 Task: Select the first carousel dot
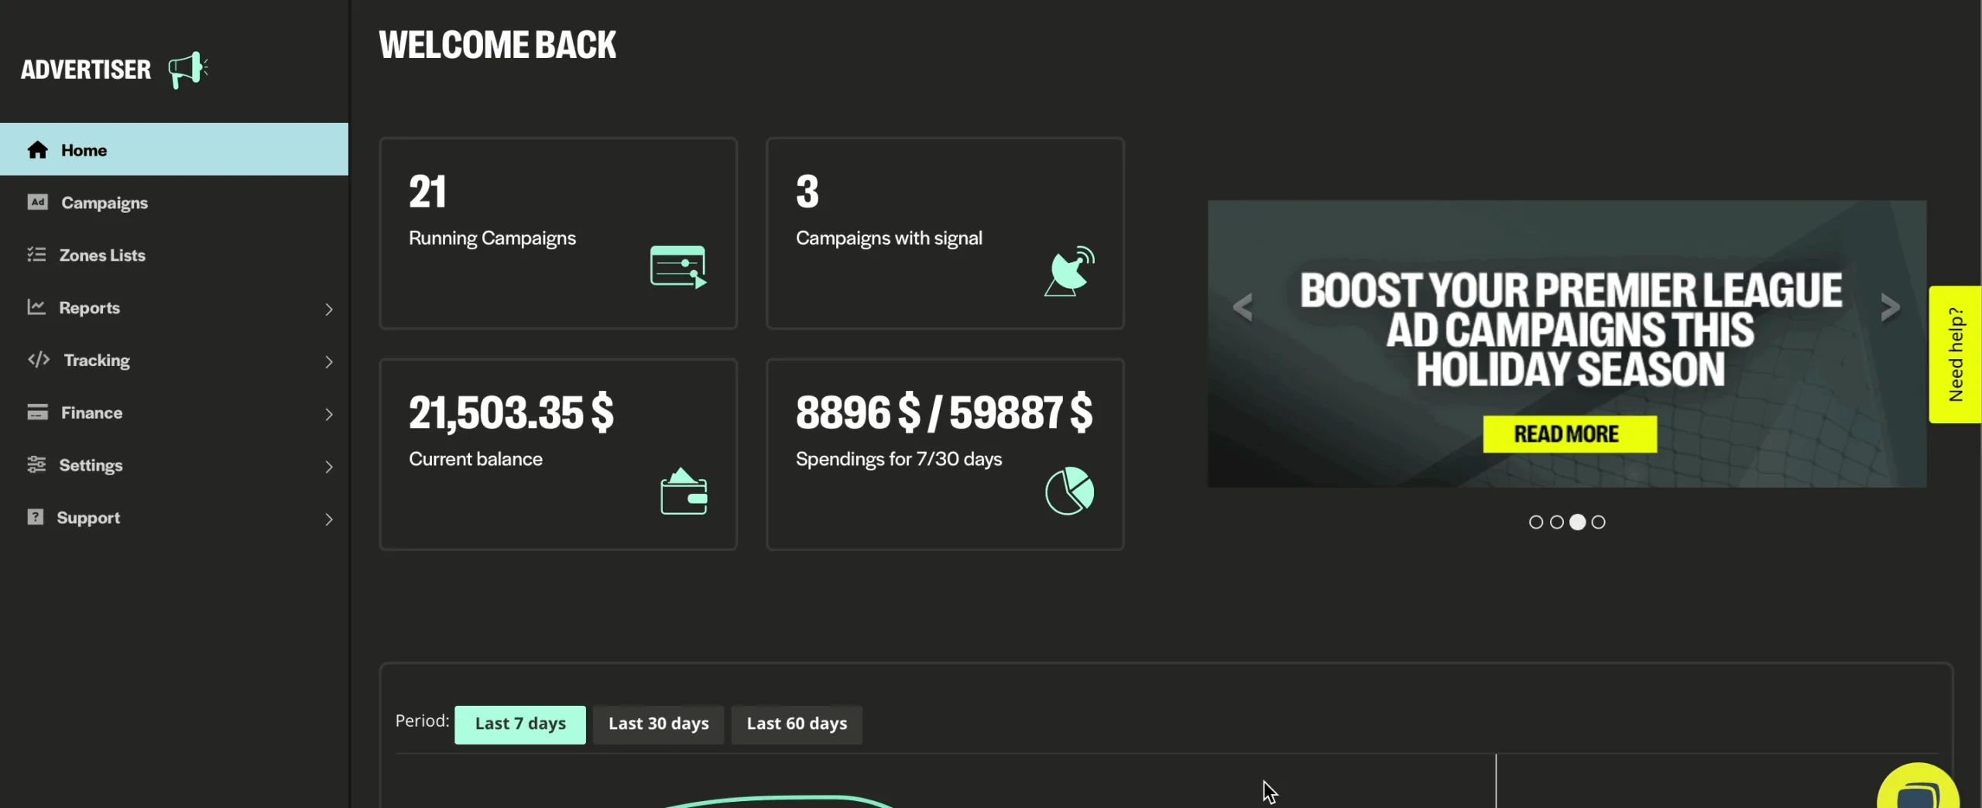click(1536, 522)
